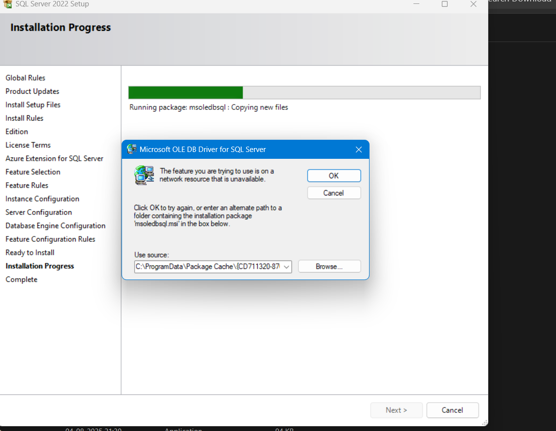Click Cancel in the OLE DB Driver dialog
This screenshot has height=431, width=556.
pos(334,193)
